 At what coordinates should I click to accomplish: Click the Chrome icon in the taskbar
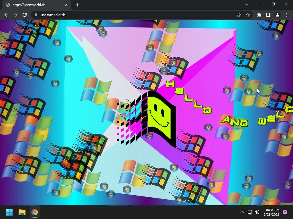click(34, 212)
